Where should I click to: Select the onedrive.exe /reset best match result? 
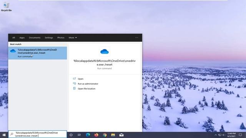point(38,53)
